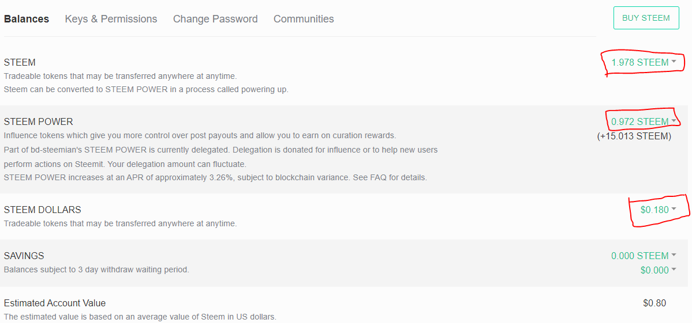Click the SAVINGS section heading
The width and height of the screenshot is (692, 323).
pyautogui.click(x=24, y=256)
